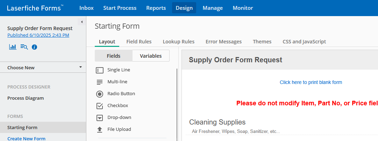Open the process statistics bar chart icon

13,47
